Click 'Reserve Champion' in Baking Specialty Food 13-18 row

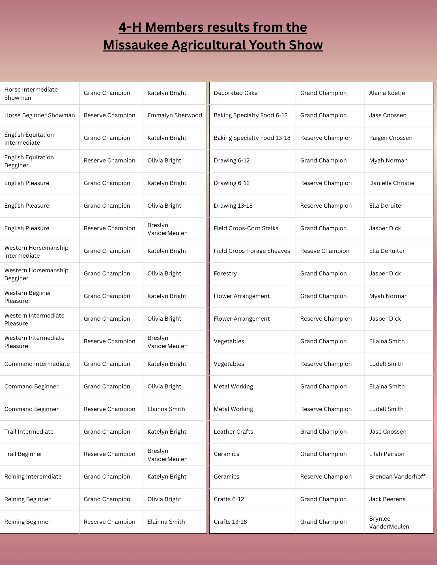click(326, 138)
